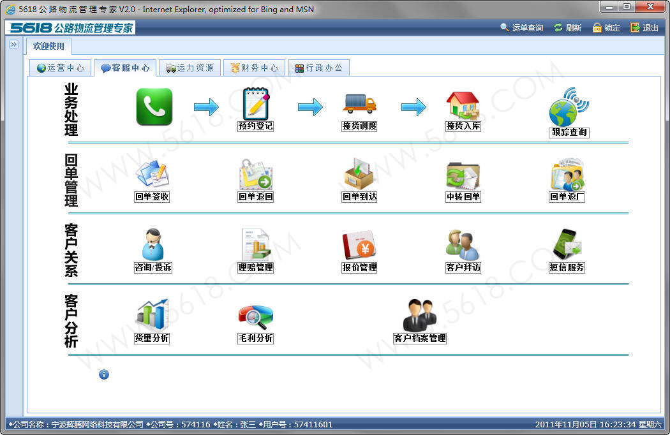Open 预约登记 notepad icon
This screenshot has width=670, height=435.
[x=256, y=104]
